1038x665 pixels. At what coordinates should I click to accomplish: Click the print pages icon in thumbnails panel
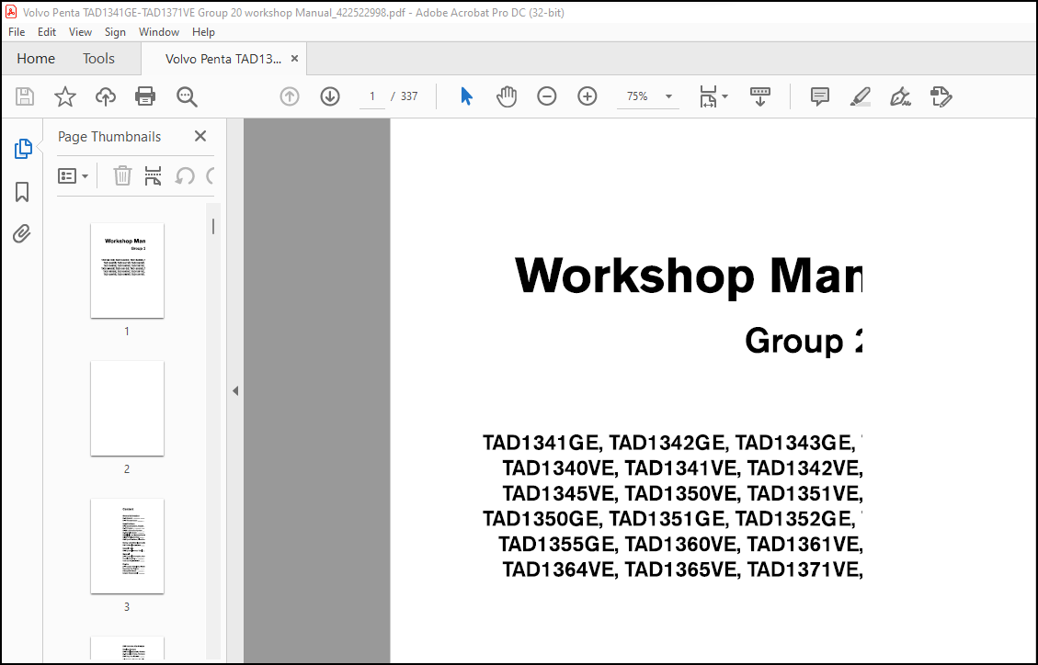pos(153,175)
